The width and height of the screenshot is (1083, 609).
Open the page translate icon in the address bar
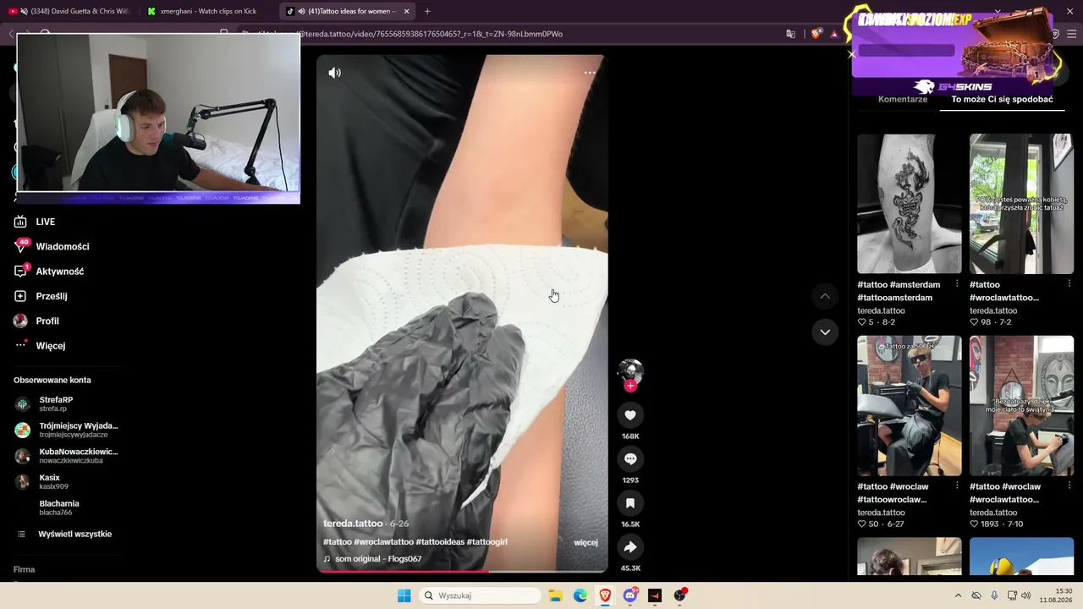click(x=790, y=34)
